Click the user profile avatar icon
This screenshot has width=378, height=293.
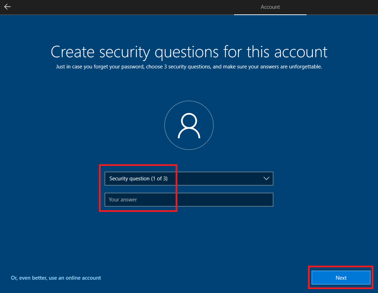(x=189, y=126)
